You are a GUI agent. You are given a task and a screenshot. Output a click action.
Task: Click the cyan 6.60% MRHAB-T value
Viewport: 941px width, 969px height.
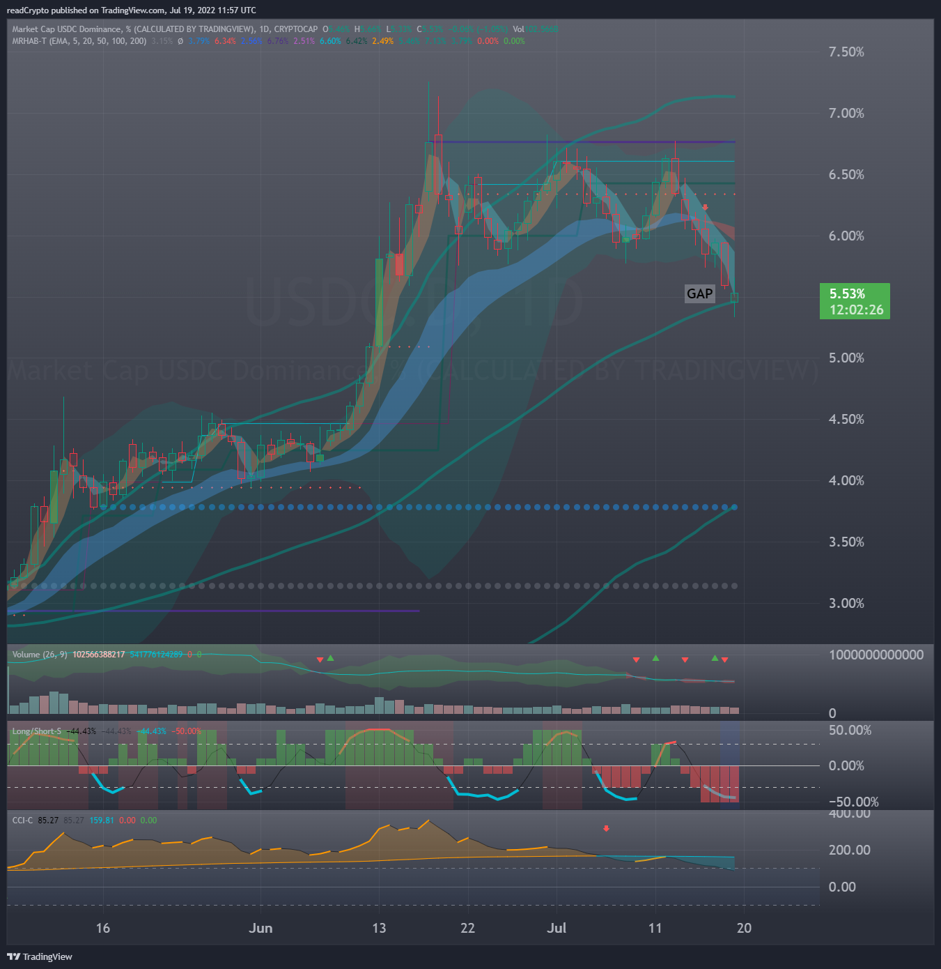click(x=331, y=41)
